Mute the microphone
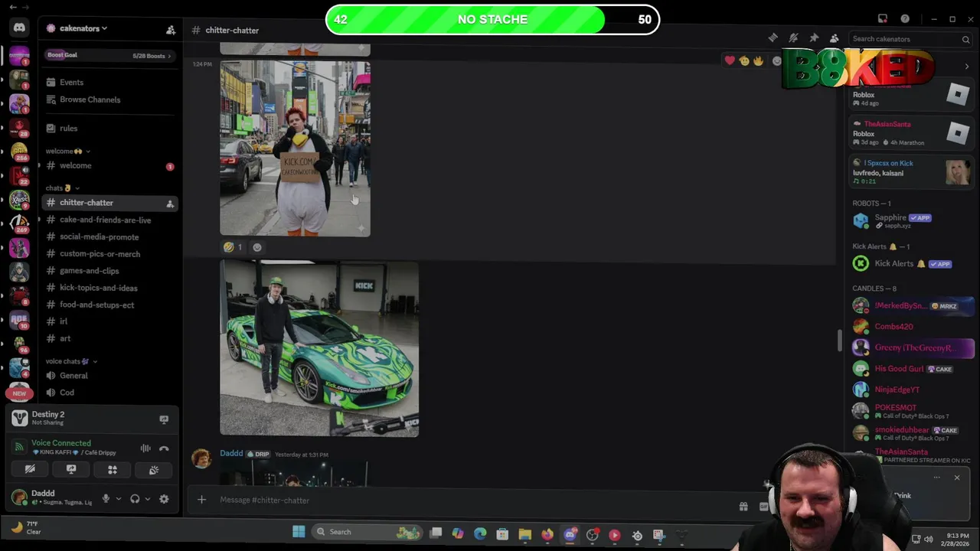Viewport: 980px width, 551px height. click(x=106, y=499)
